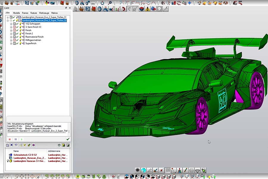Click the '00' icon in viewport toolbar
Viewport: 268px width, 179px height.
click(168, 170)
